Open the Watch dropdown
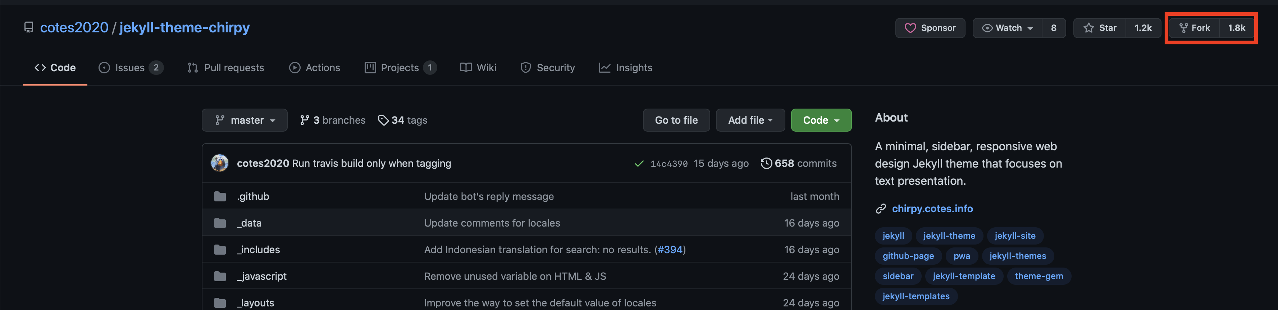This screenshot has height=310, width=1278. [x=1007, y=28]
